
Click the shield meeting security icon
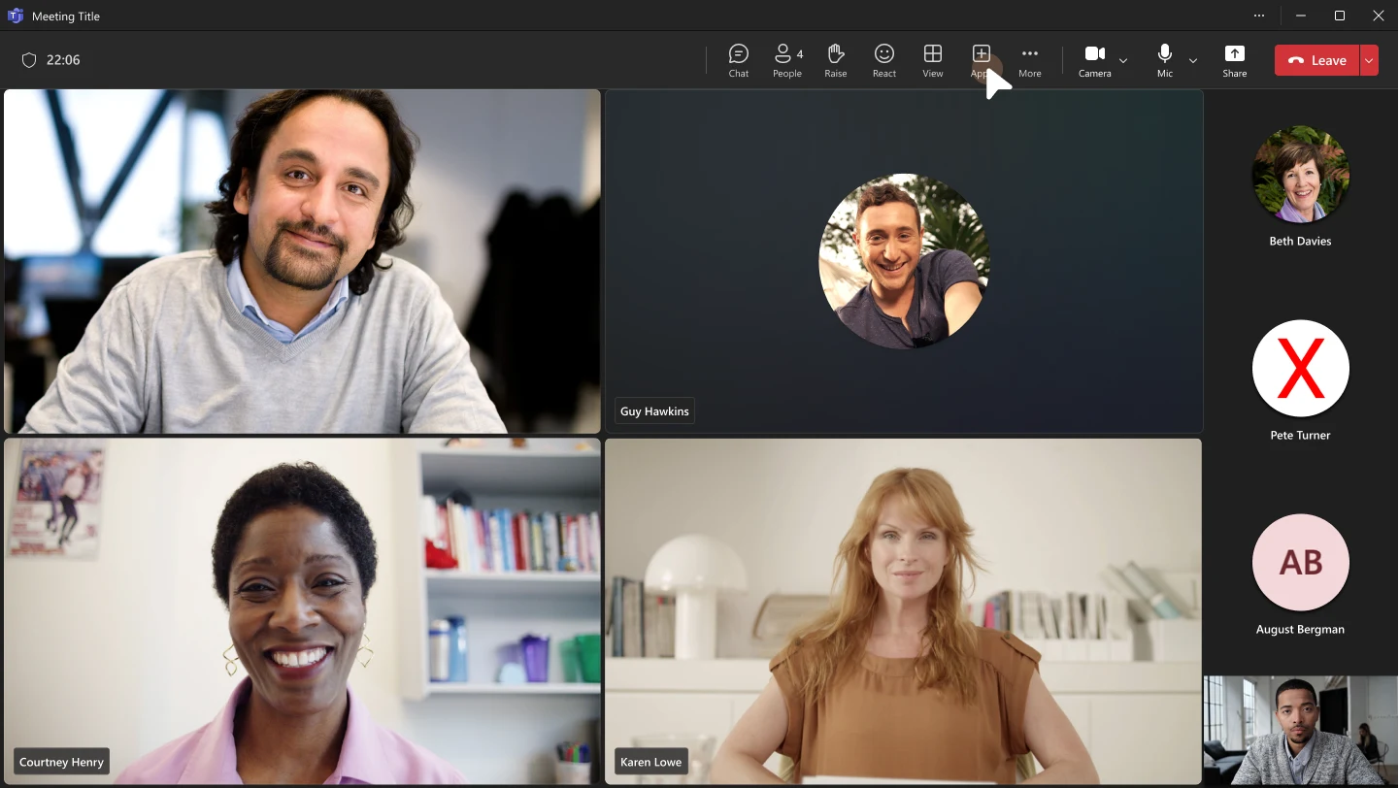(x=29, y=60)
